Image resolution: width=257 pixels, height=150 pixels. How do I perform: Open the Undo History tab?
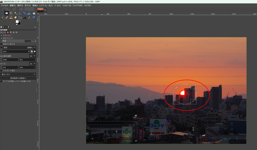coord(6,27)
